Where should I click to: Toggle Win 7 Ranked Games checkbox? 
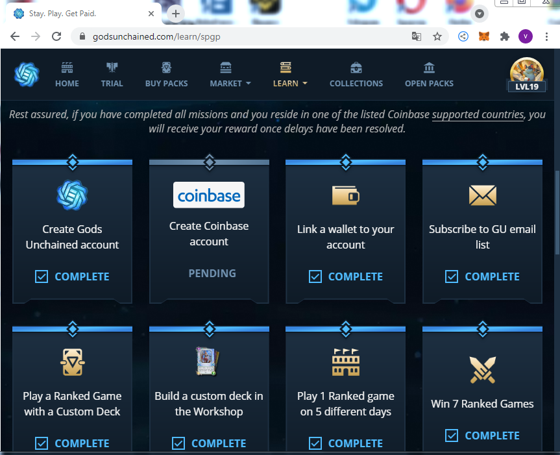[x=452, y=436]
